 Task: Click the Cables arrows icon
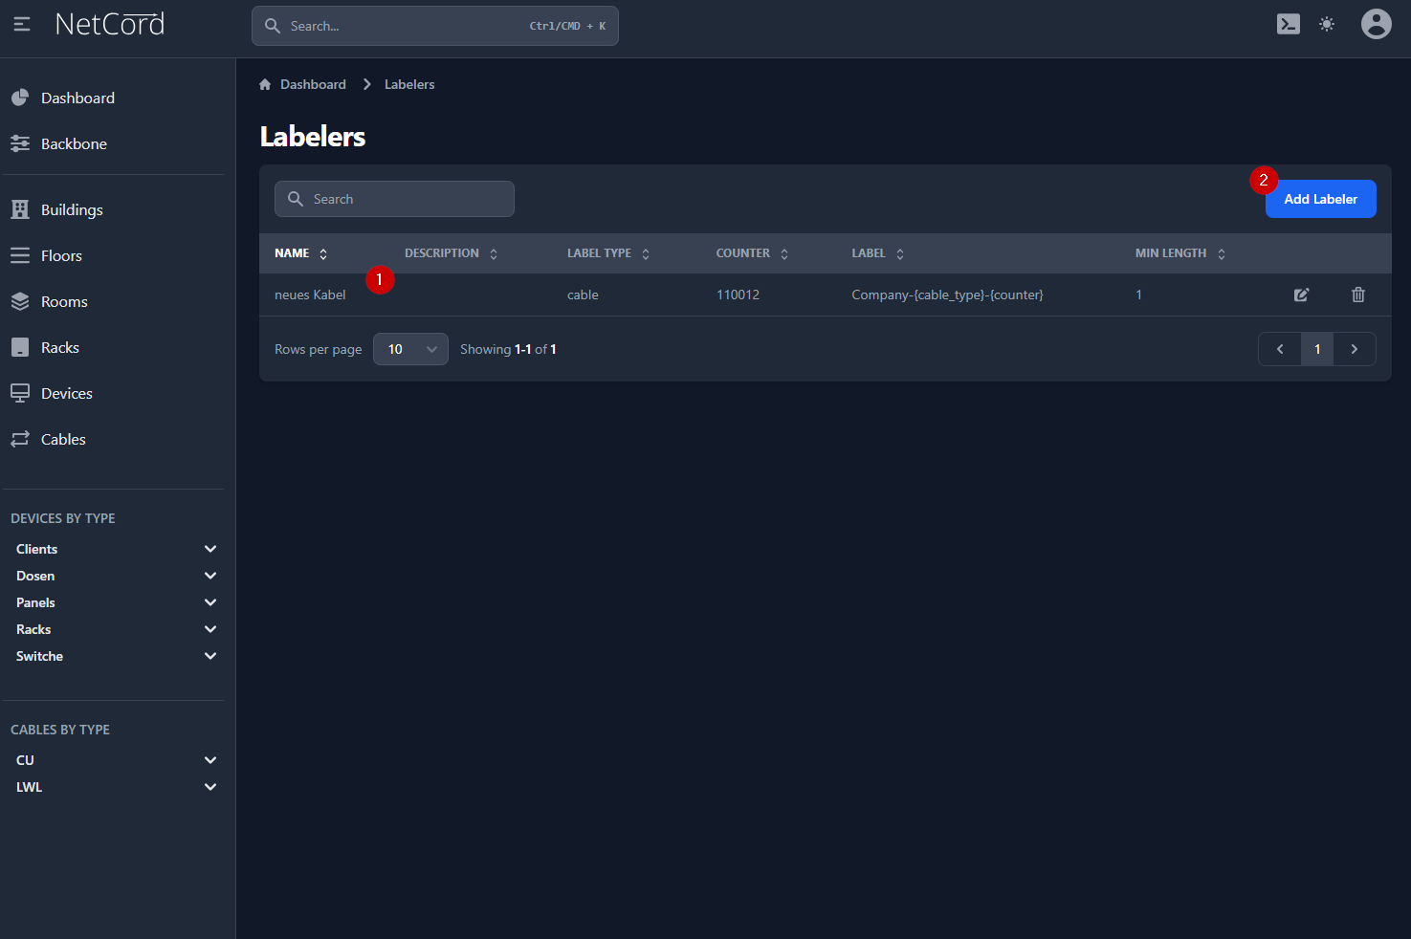pos(20,439)
